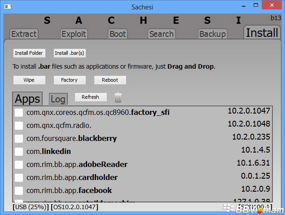Maximize the Sachesi window

[256, 5]
